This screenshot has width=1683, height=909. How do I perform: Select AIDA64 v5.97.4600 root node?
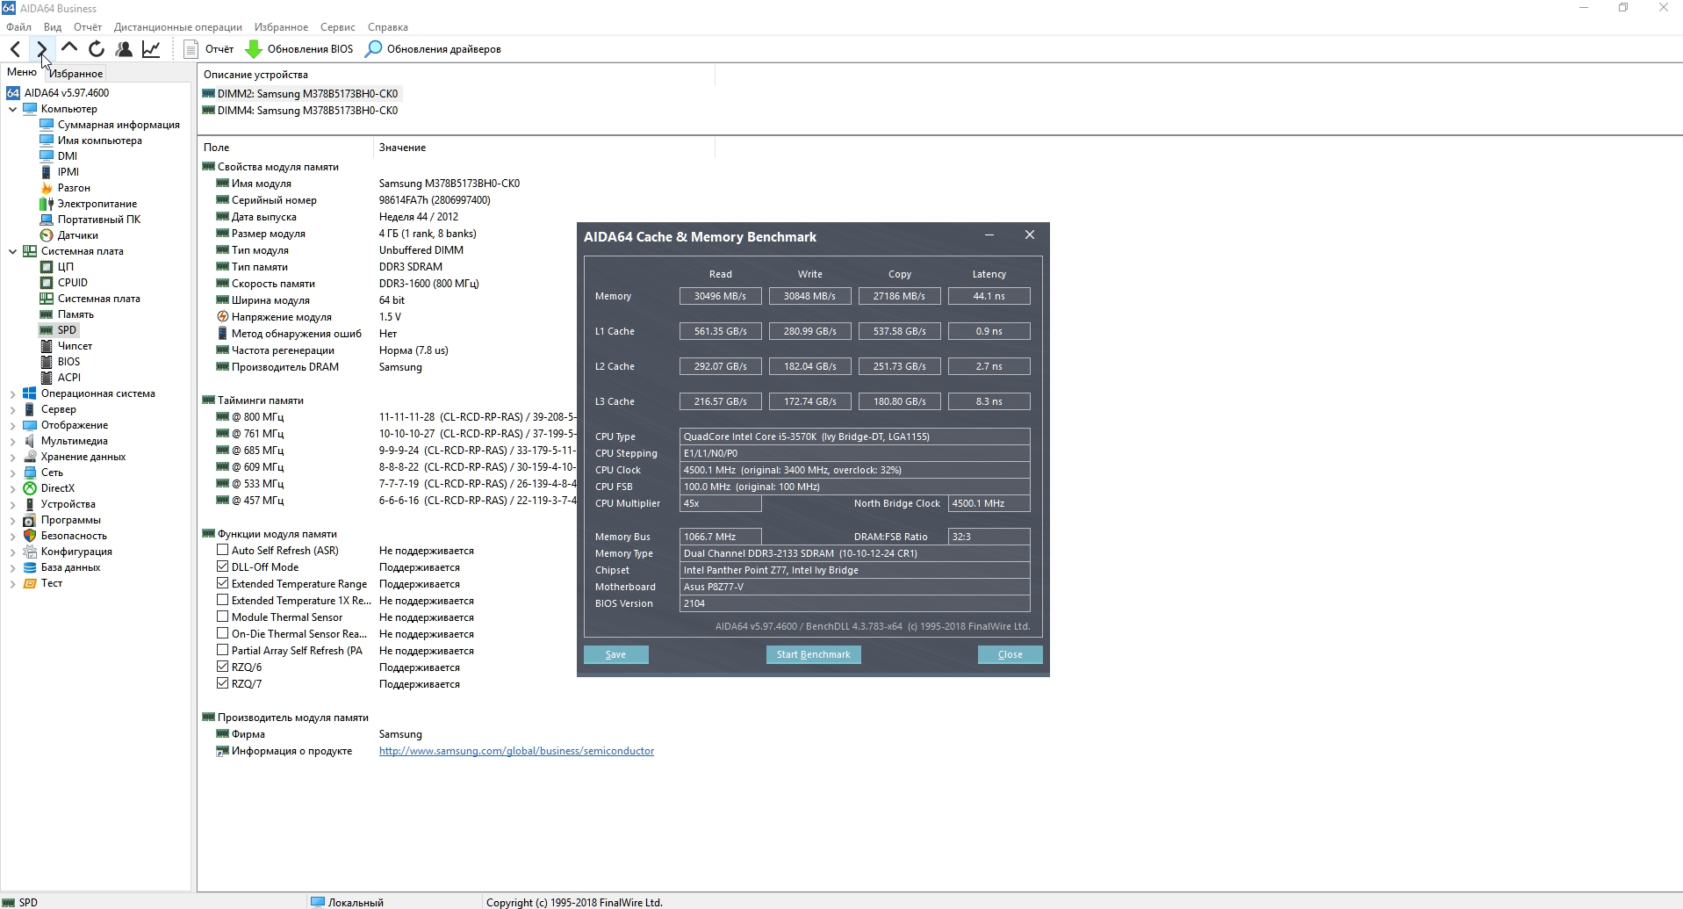[x=58, y=93]
